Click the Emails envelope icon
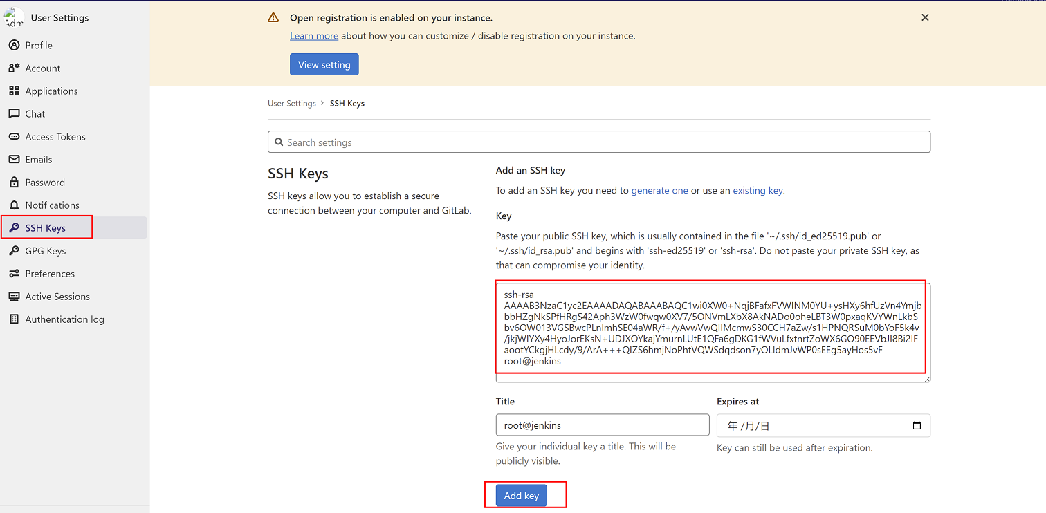 pyautogui.click(x=14, y=160)
